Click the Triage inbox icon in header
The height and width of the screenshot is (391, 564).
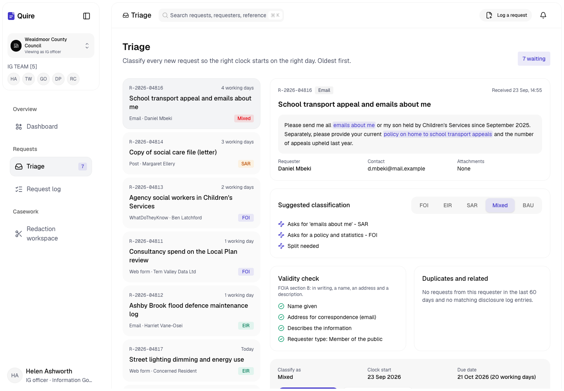pyautogui.click(x=126, y=15)
